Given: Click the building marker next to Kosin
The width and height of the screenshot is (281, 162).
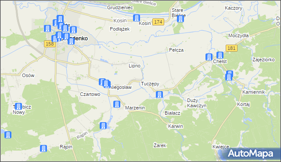Looking at the screenshot, I should pyautogui.click(x=137, y=18).
